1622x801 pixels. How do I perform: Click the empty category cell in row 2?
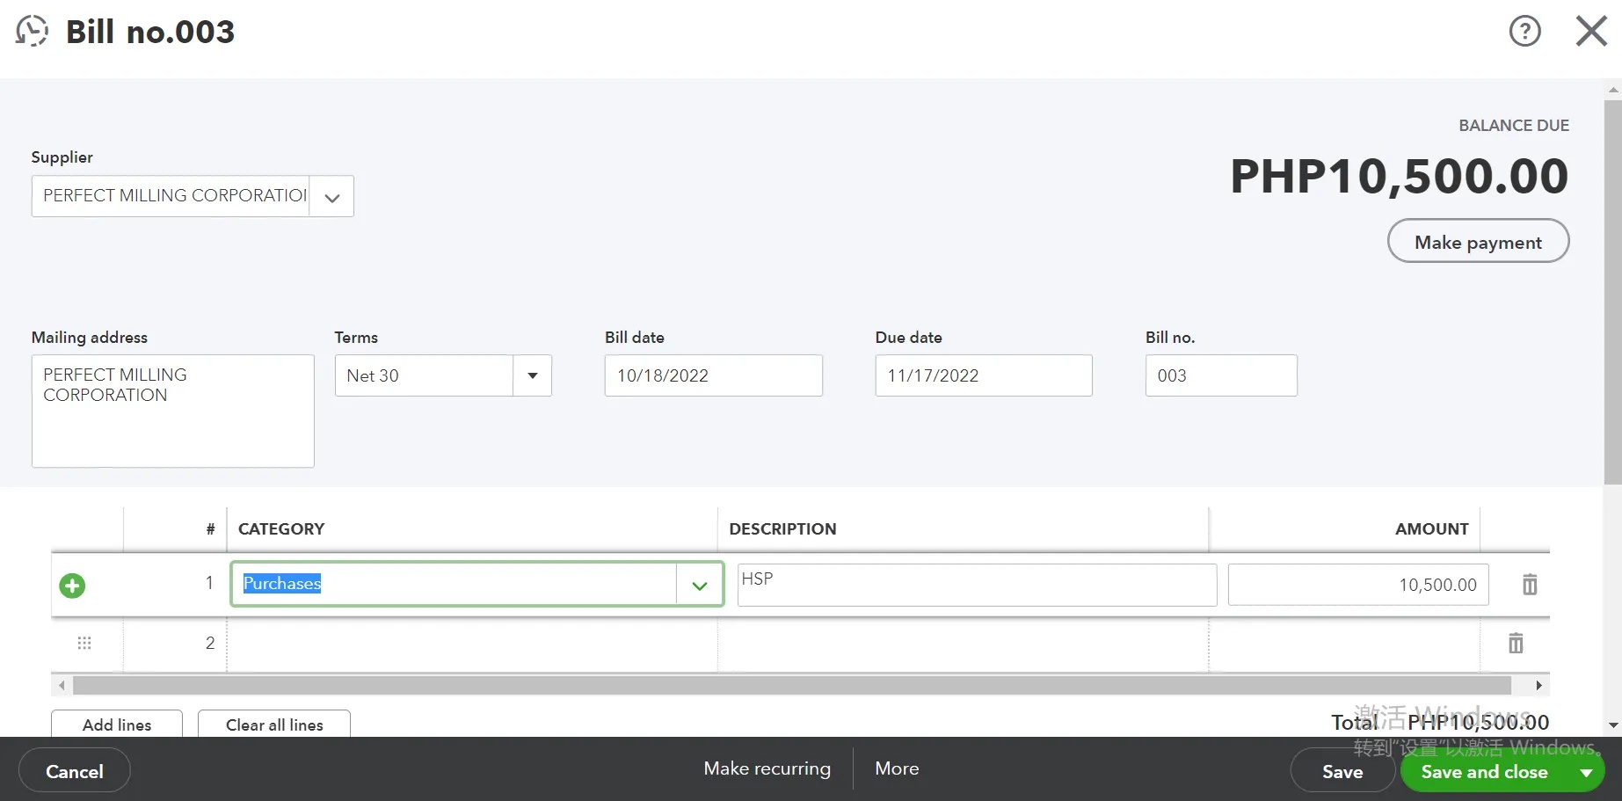pos(472,644)
